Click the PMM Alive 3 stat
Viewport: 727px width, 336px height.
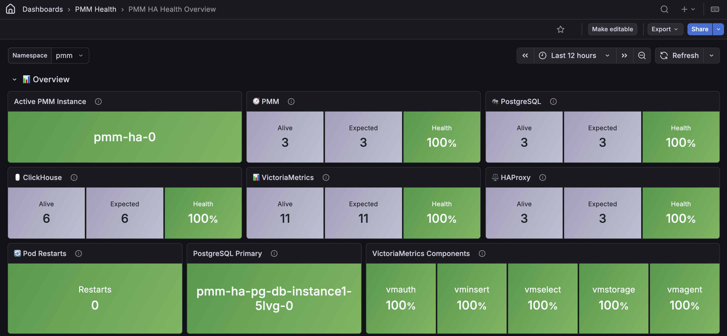point(285,137)
